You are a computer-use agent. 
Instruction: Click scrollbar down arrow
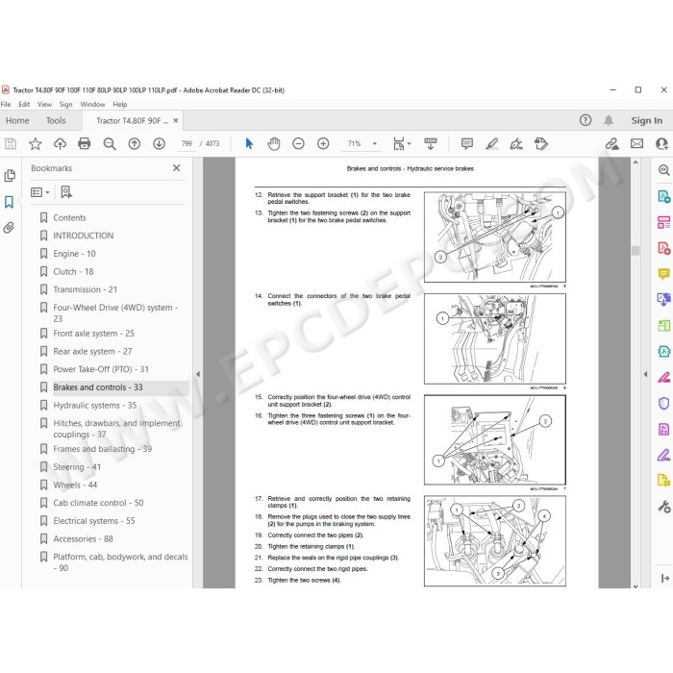point(636,586)
